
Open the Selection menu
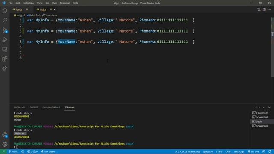(x=29, y=3)
